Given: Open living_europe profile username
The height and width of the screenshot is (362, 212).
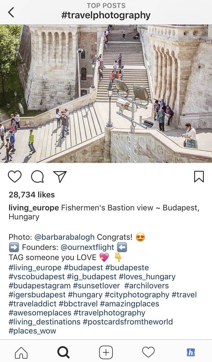Looking at the screenshot, I should [x=34, y=208].
